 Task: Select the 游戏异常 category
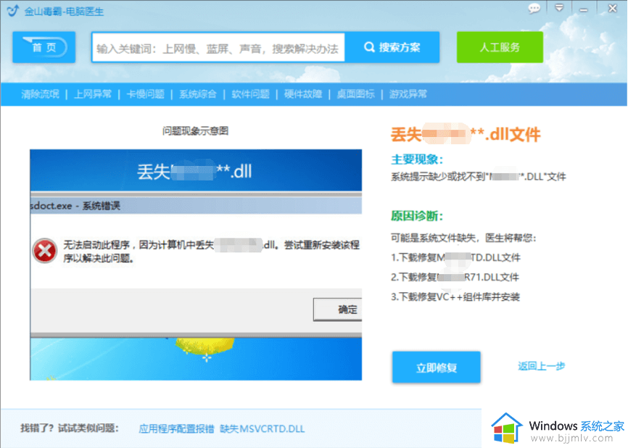pyautogui.click(x=408, y=94)
